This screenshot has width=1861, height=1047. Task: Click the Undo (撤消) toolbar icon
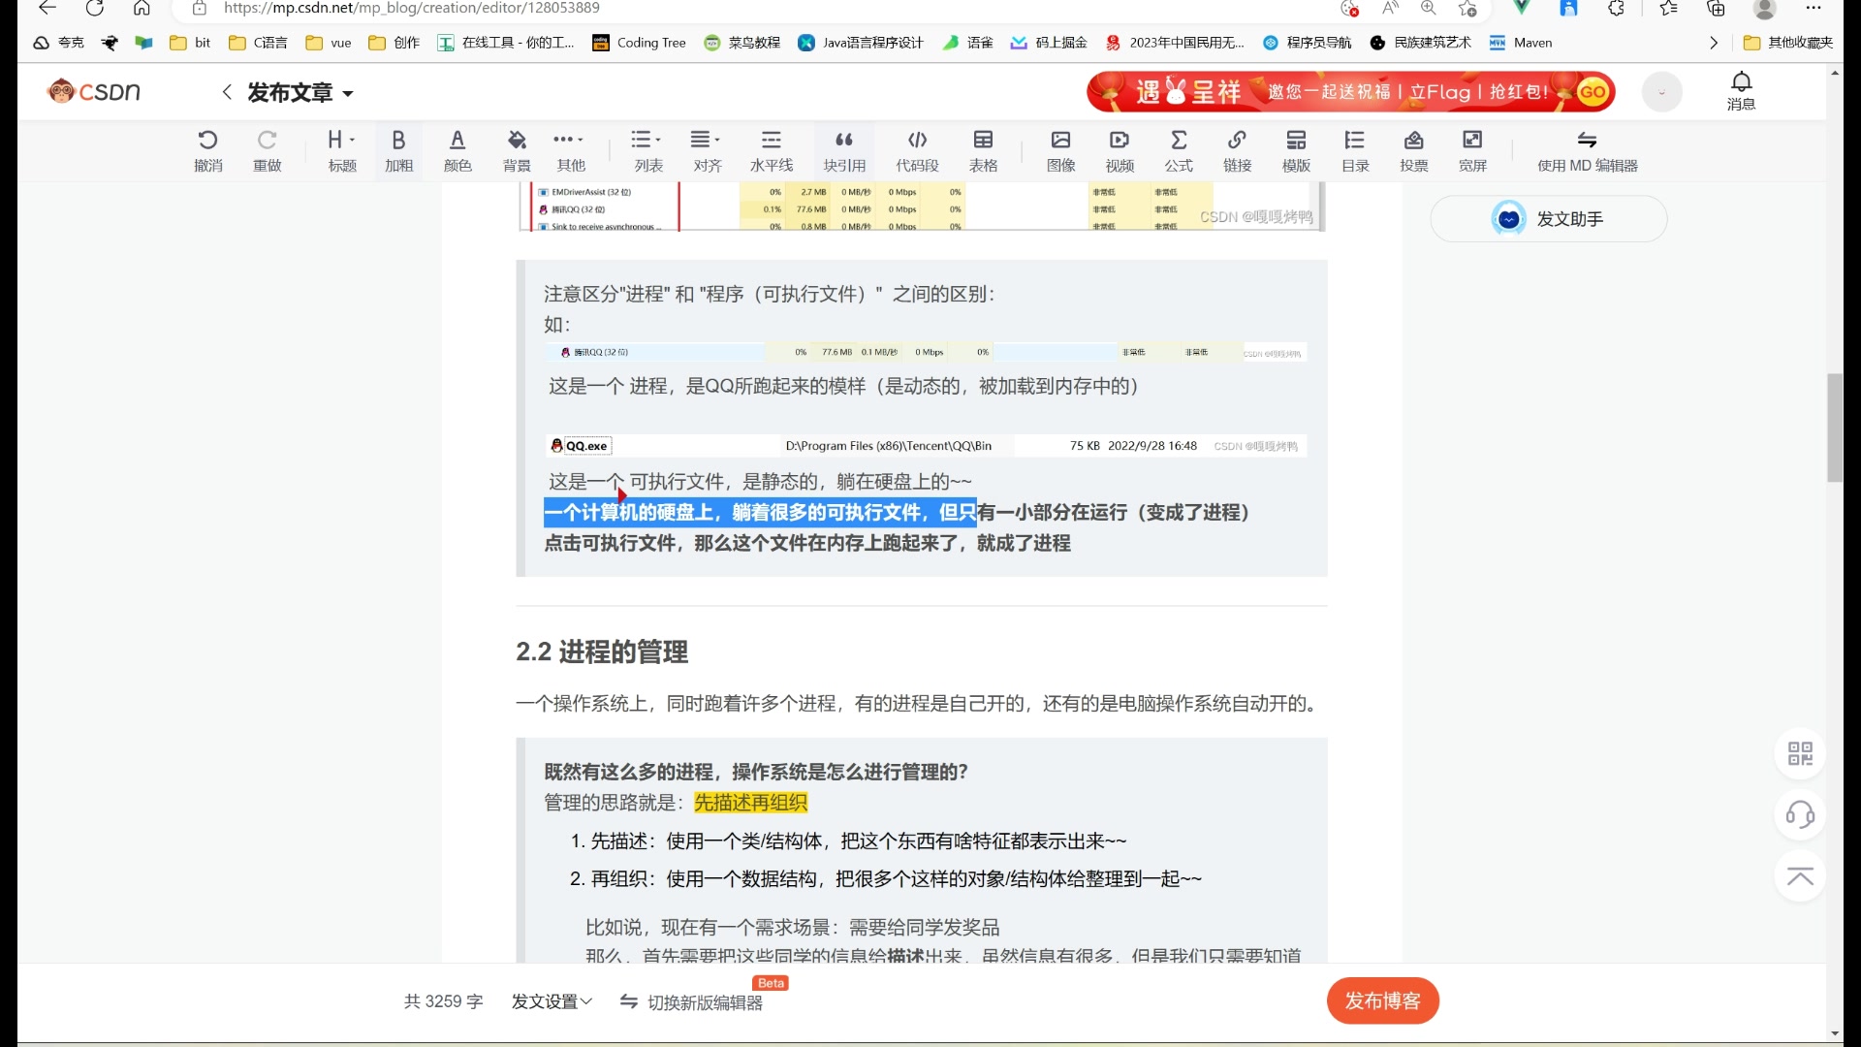pyautogui.click(x=207, y=151)
